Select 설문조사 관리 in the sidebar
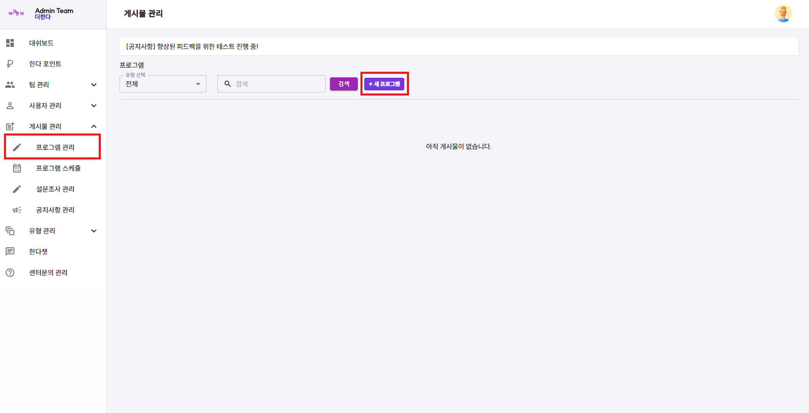809x413 pixels. 55,189
